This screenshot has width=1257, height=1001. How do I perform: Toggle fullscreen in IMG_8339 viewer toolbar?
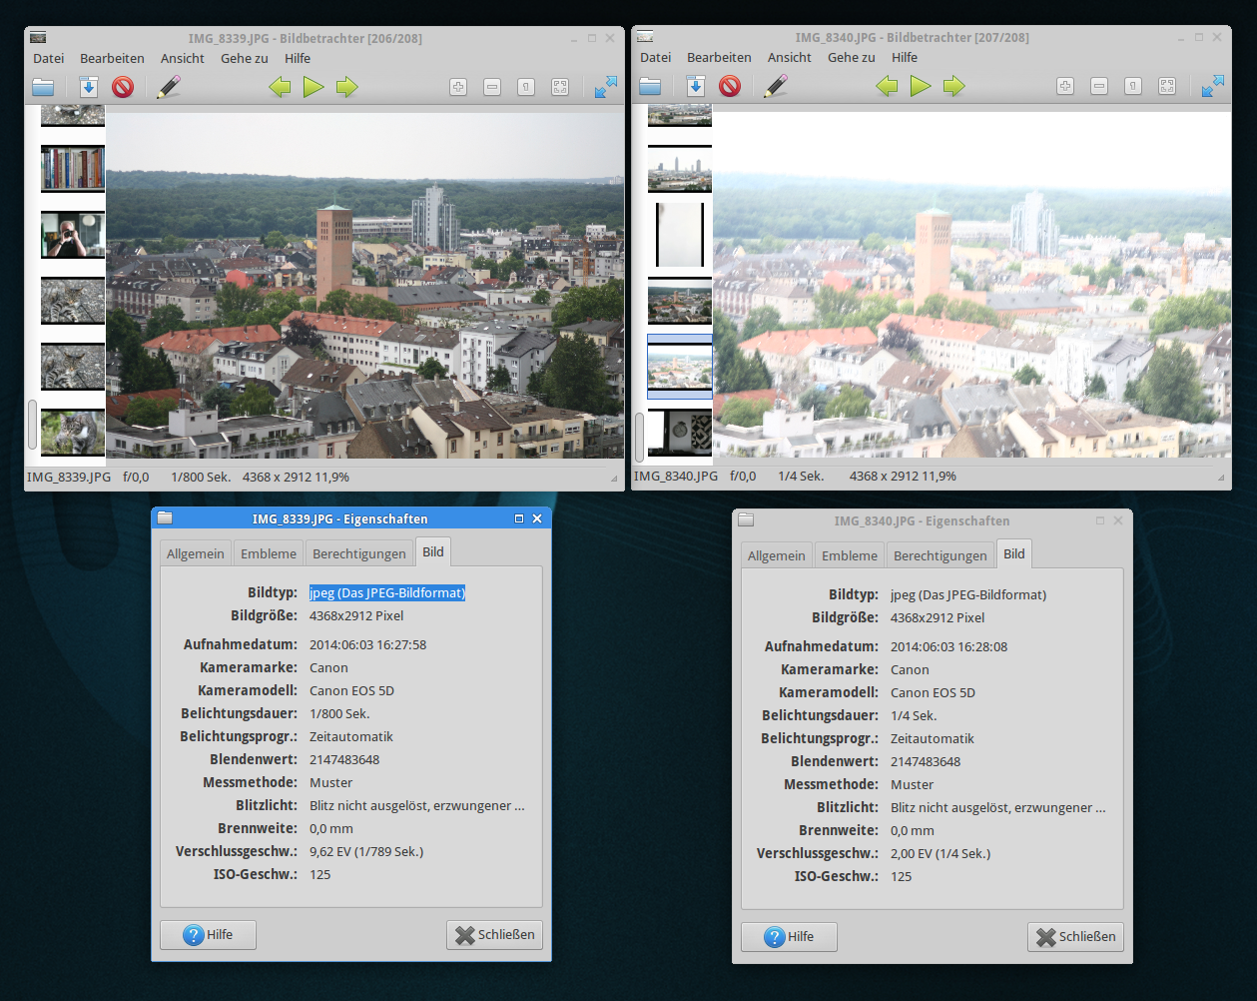click(606, 87)
